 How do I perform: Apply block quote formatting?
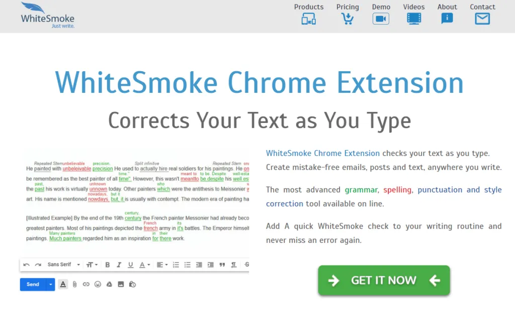click(222, 265)
